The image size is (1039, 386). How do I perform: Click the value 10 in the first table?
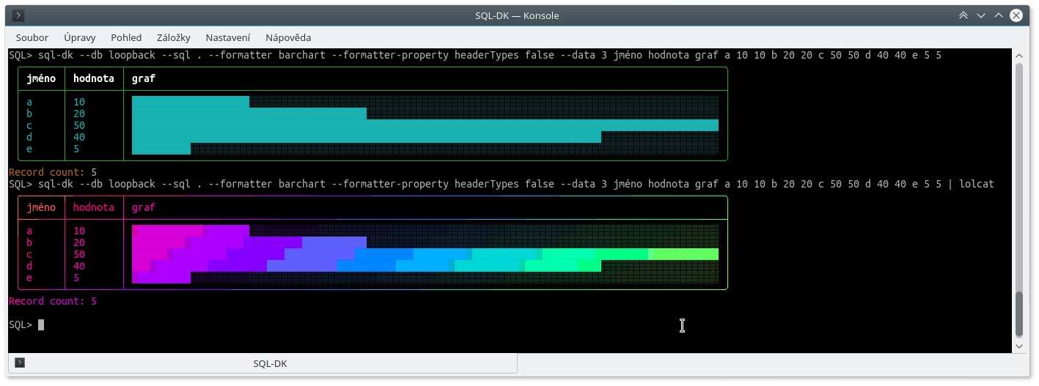tap(79, 102)
